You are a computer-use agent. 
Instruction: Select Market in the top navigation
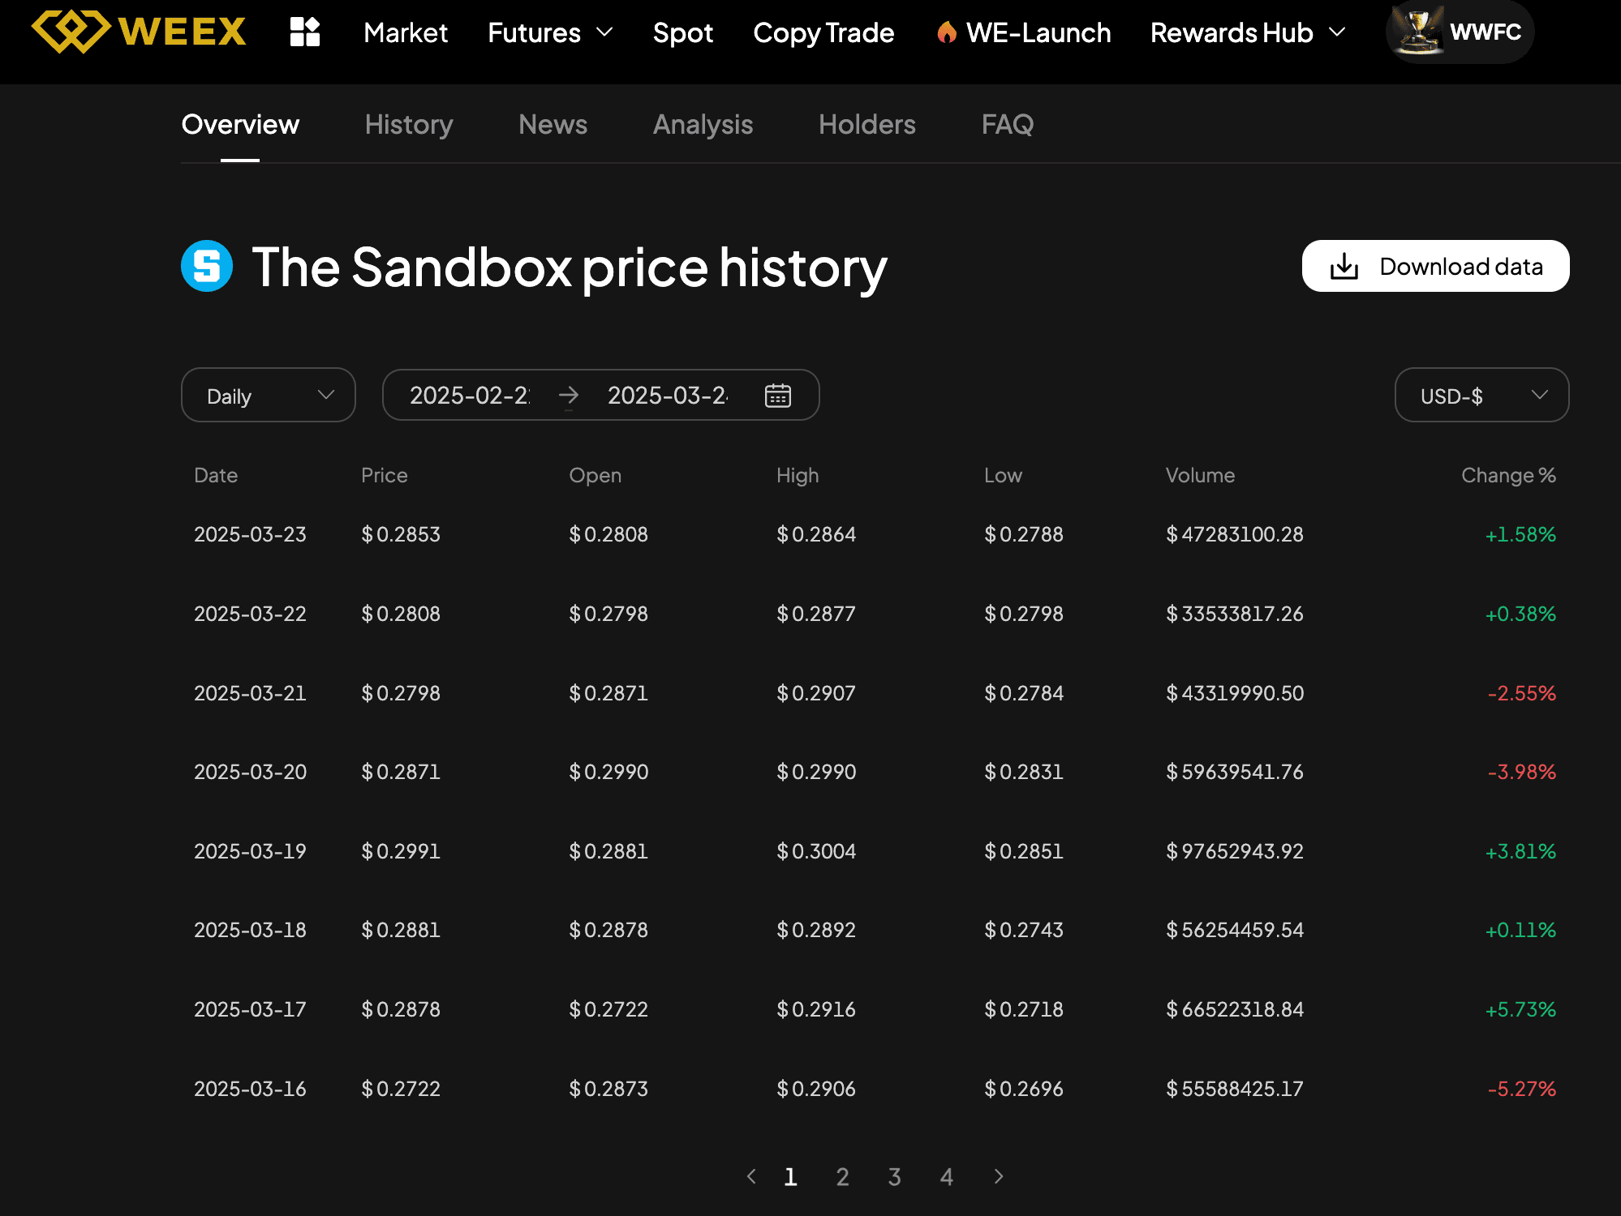tap(405, 32)
